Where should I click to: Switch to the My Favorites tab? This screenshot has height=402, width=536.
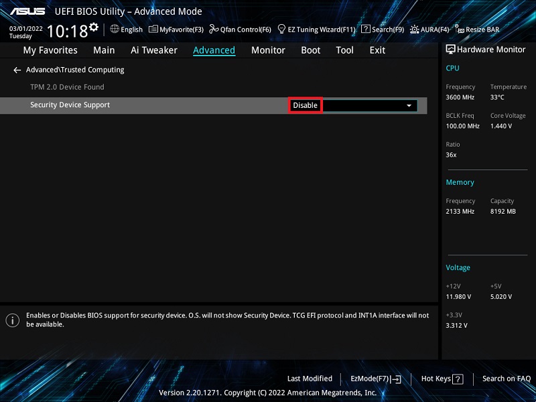50,50
